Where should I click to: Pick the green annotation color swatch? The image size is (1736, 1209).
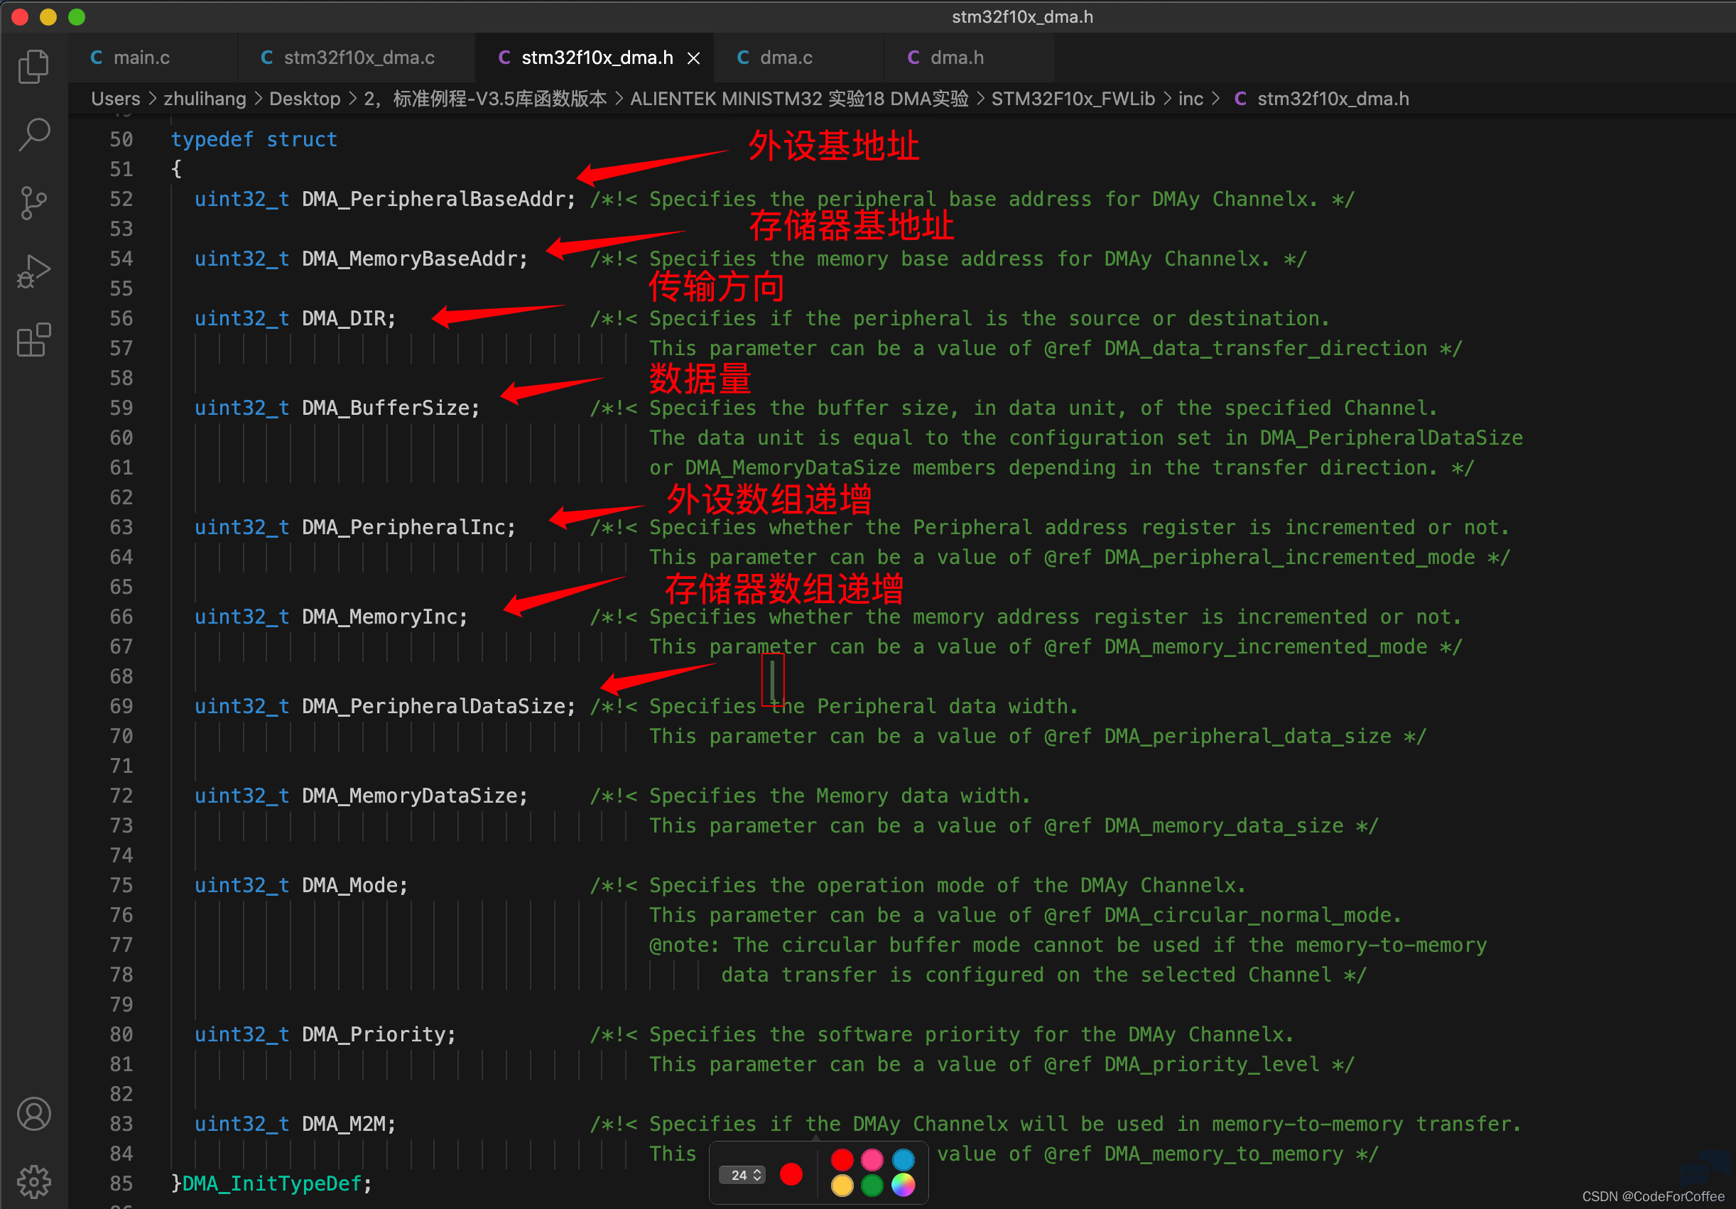(872, 1185)
